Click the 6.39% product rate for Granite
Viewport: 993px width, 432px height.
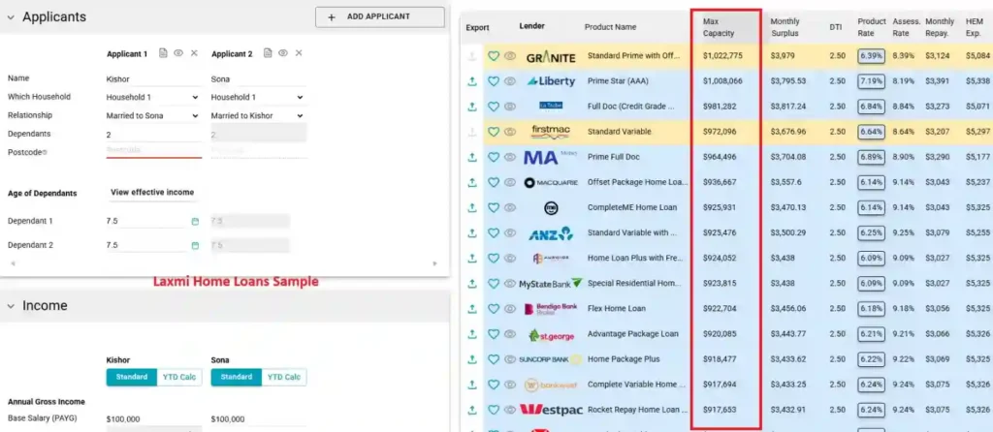point(872,55)
